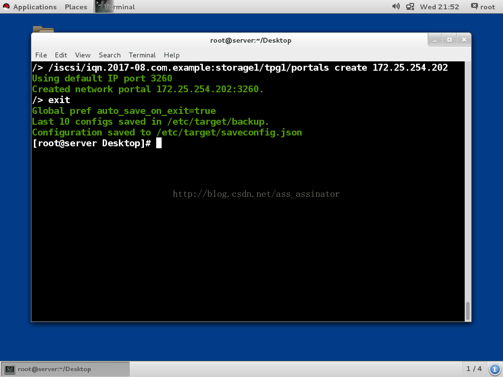
Task: Click the terminal icon in bottom taskbar
Action: coord(10,369)
